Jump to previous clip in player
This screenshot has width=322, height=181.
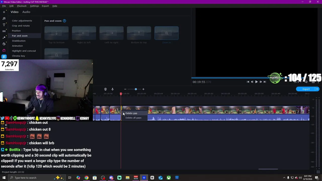248,82
